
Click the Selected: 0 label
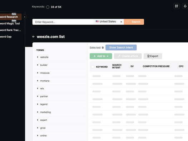pos(97,48)
